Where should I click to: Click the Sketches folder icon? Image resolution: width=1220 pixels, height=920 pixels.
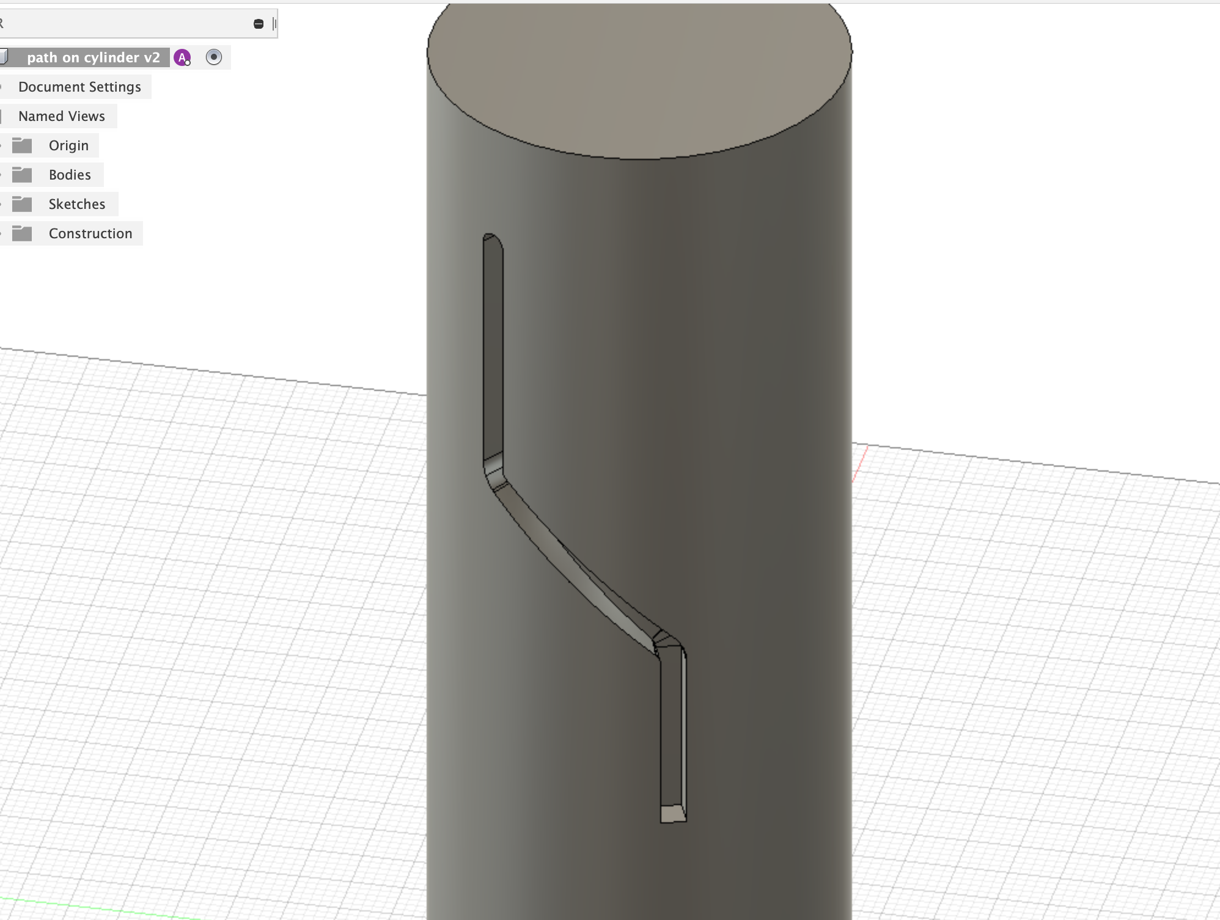[x=23, y=204]
